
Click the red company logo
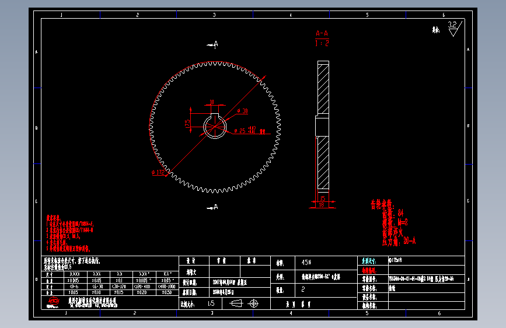53,302
